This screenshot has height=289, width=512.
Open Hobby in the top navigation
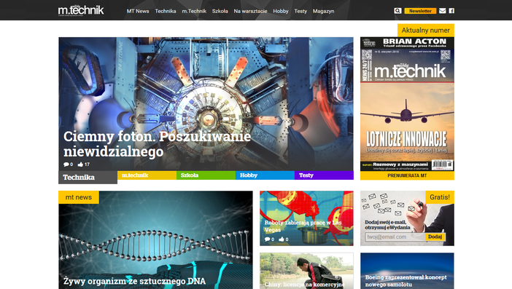281,11
